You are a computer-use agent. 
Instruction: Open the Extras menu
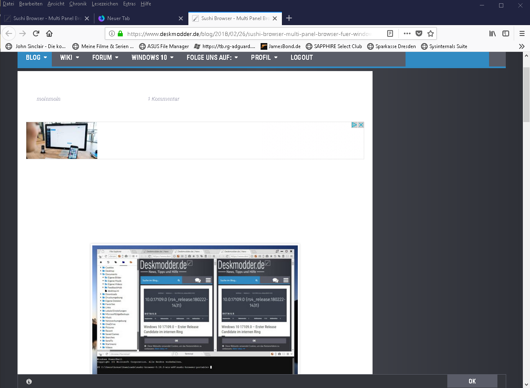coord(129,4)
